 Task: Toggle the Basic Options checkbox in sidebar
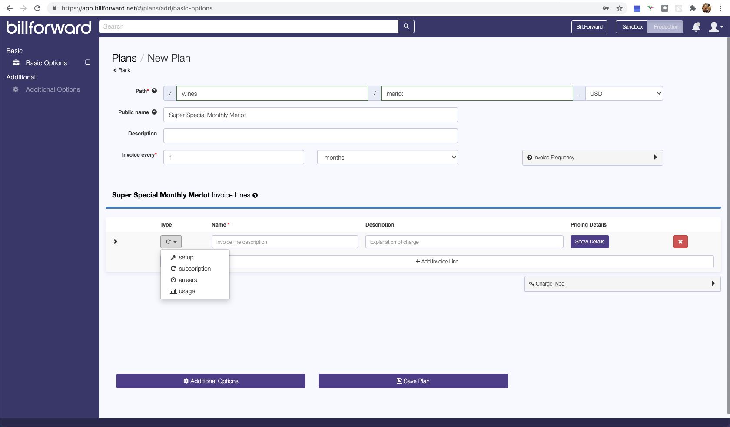(88, 62)
